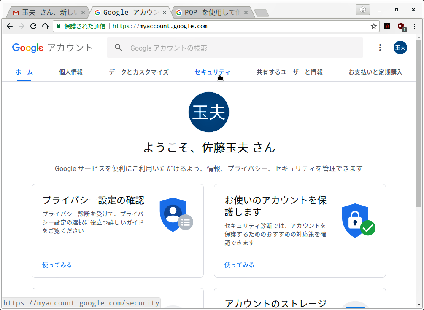Click the vertical page scrollbar thumb
This screenshot has width=424, height=310.
coord(419,124)
